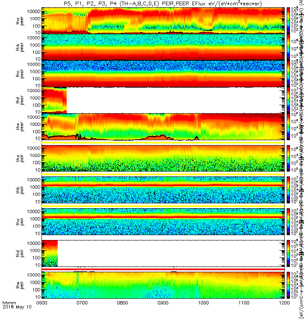Click the color scale bar beside thb peer
The height and width of the screenshot is (326, 305).
288,47
